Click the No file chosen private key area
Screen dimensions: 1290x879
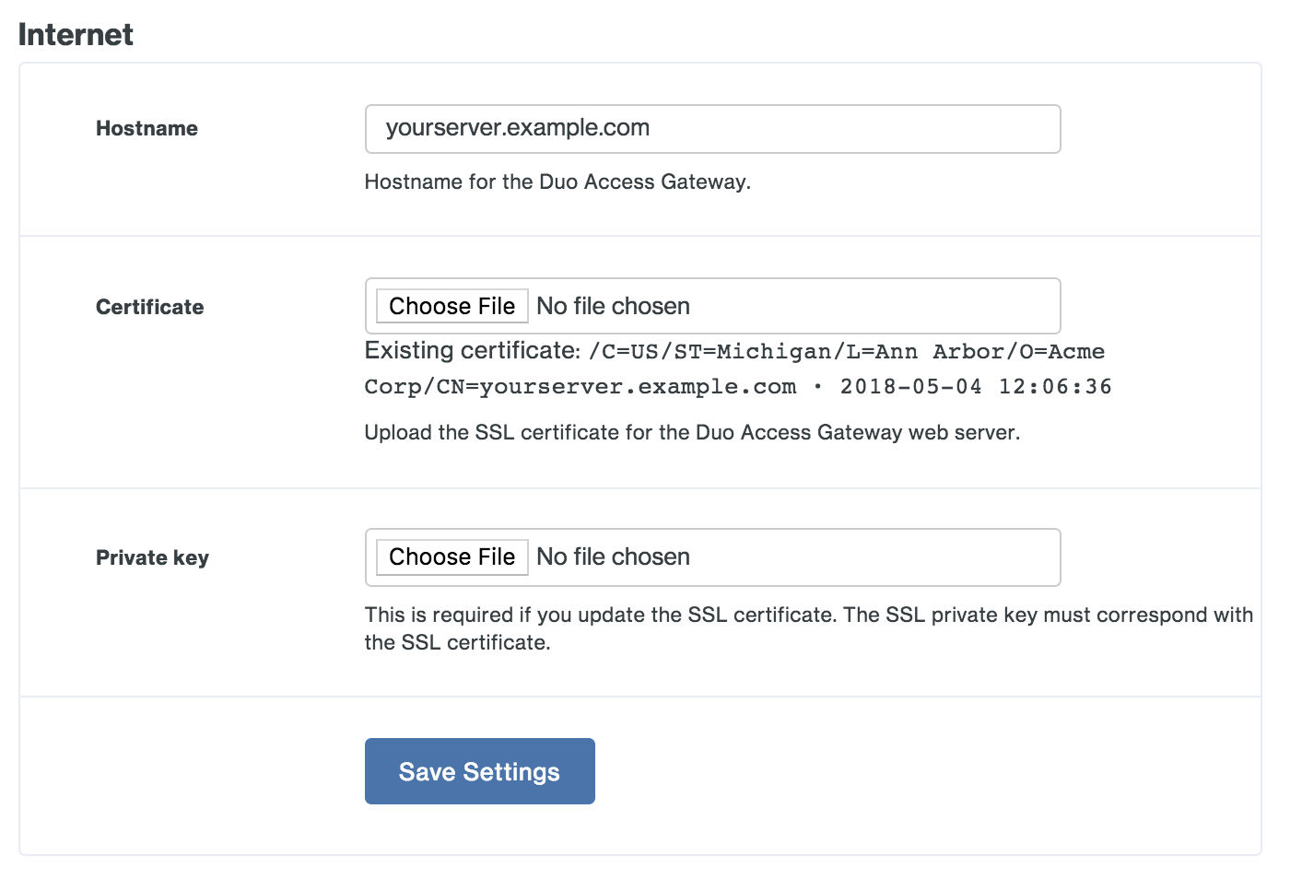pos(612,557)
